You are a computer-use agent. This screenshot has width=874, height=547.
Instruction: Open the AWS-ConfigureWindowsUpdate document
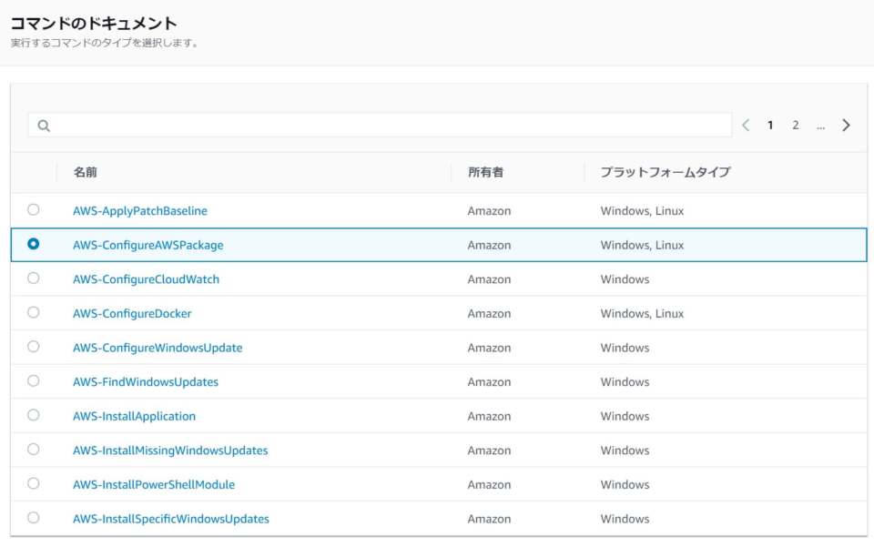pos(158,347)
